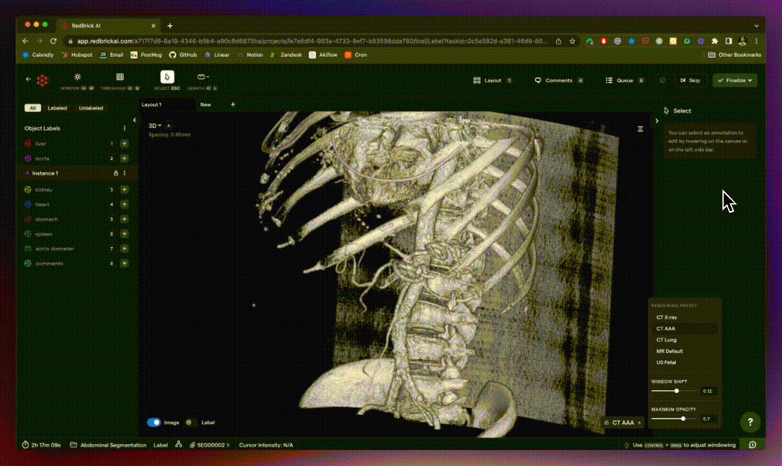Add a new aorta diameter measurement
782x466 pixels.
124,249
